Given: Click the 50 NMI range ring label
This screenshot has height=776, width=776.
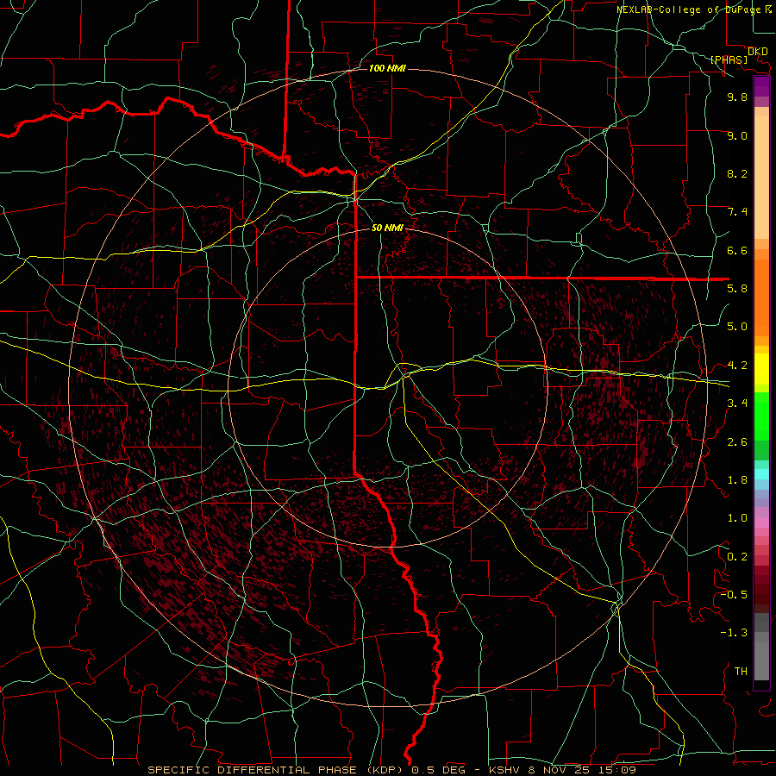Looking at the screenshot, I should pyautogui.click(x=387, y=228).
